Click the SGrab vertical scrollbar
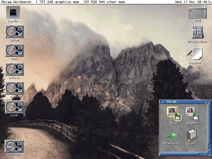The height and width of the screenshot is (159, 212). [209, 124]
